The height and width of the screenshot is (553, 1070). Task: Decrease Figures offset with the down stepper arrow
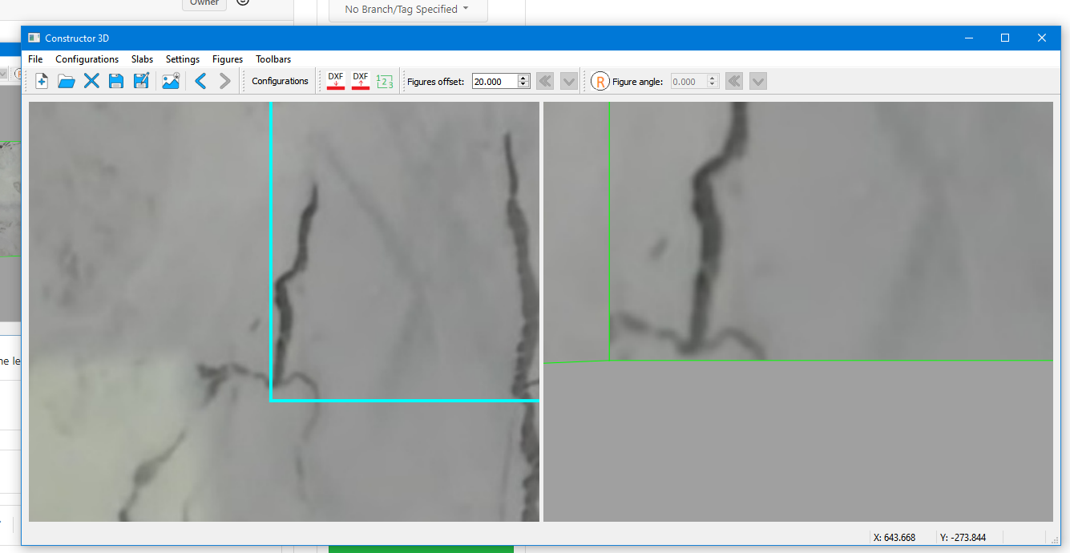coord(523,84)
